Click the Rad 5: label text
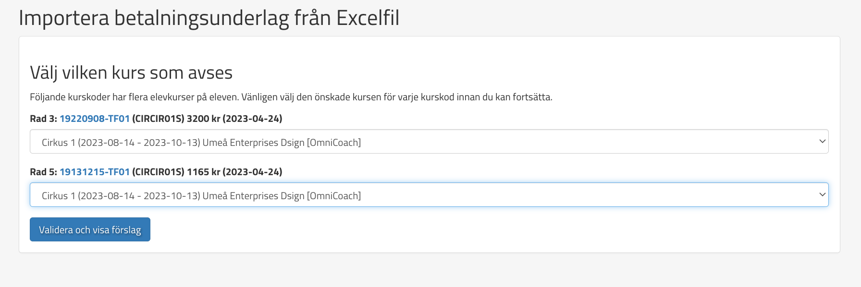Viewport: 861px width, 287px height. [x=43, y=172]
